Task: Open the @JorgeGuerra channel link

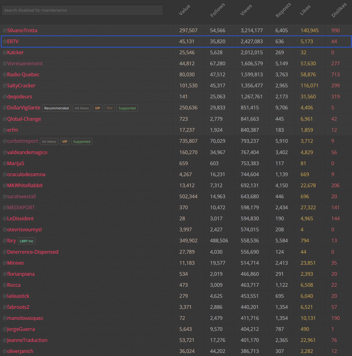Action: 19,329
